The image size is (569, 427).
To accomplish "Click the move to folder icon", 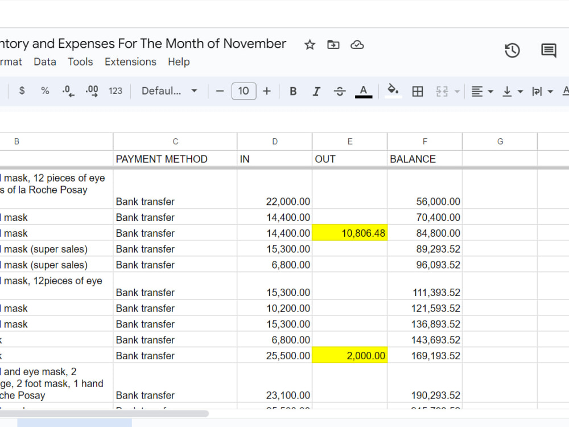I will click(x=333, y=44).
